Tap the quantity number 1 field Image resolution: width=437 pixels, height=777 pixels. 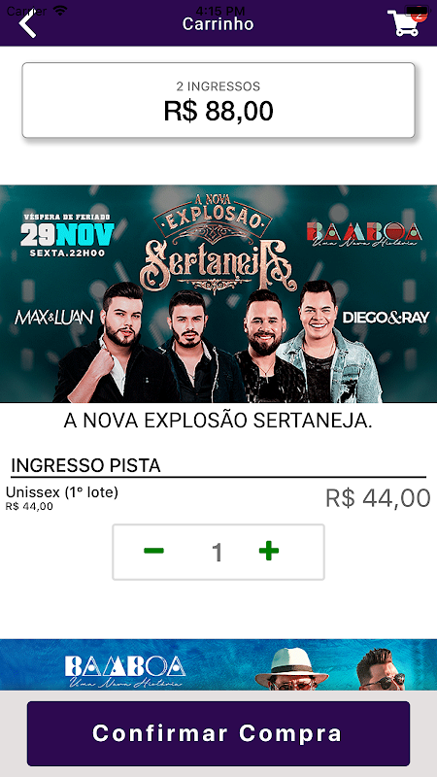(217, 553)
